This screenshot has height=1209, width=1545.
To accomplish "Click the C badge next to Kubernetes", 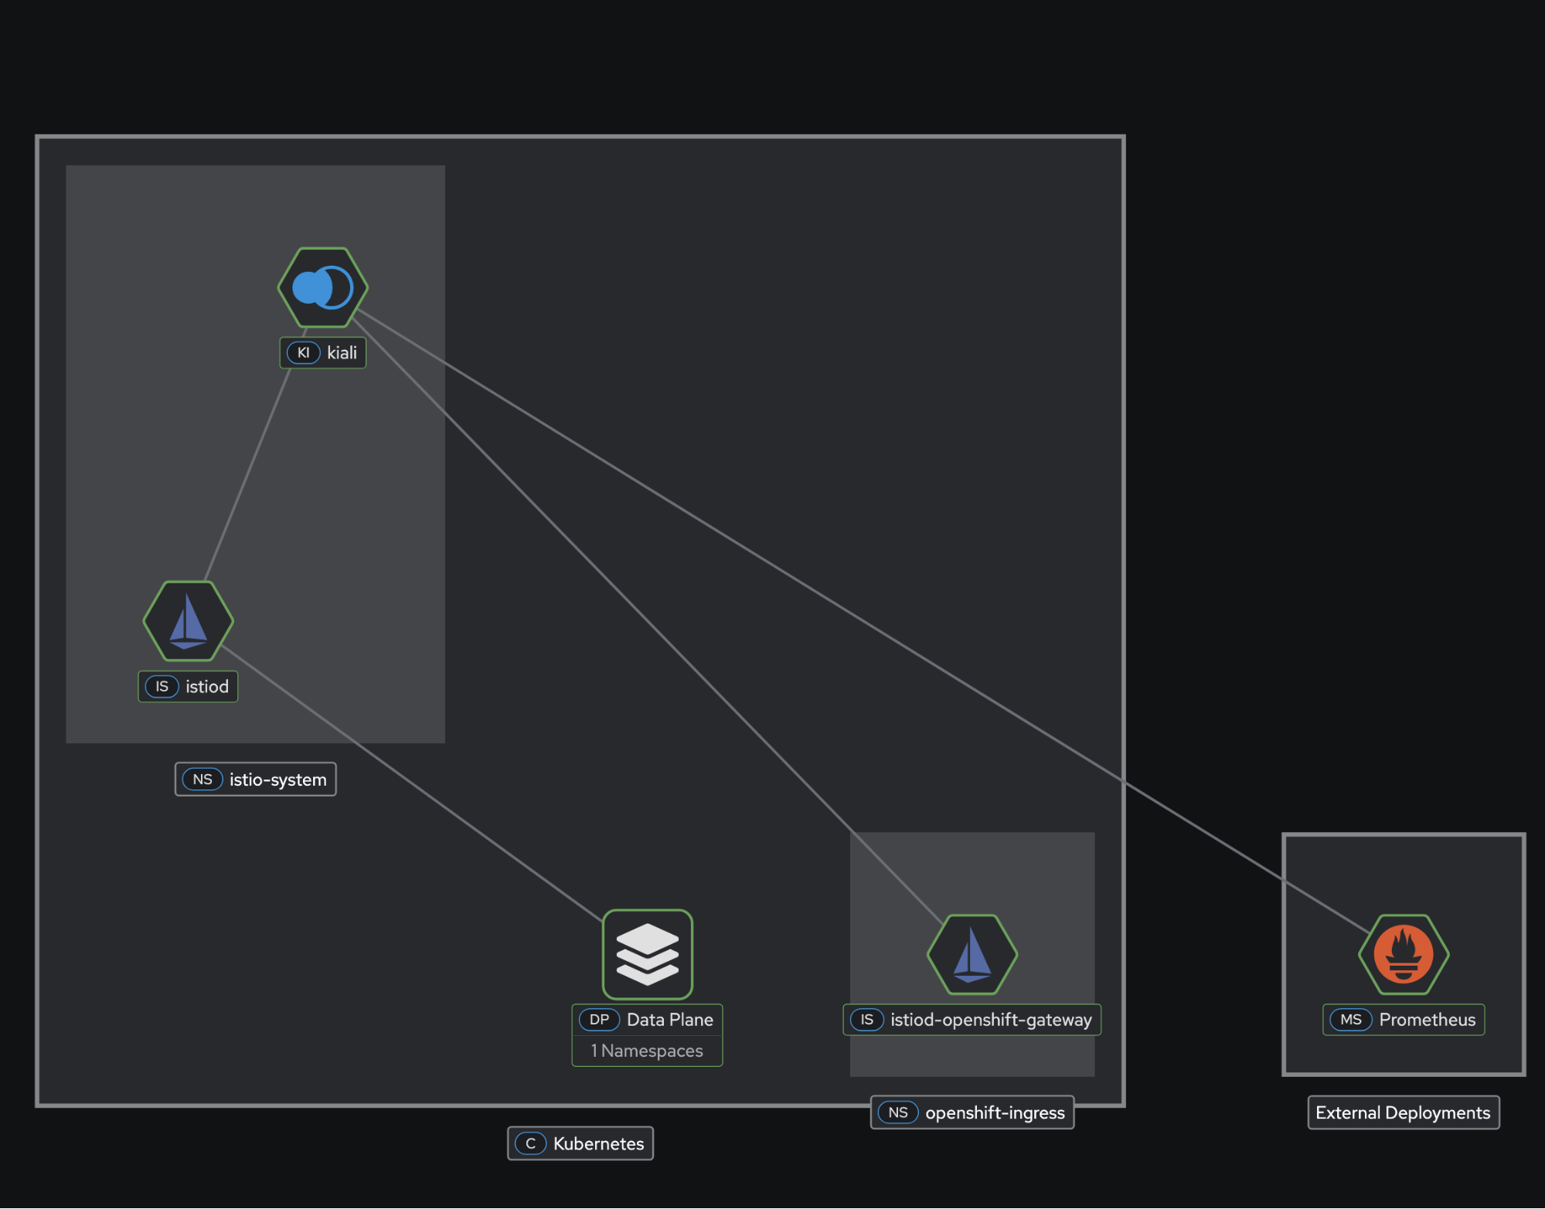I will pyautogui.click(x=530, y=1144).
